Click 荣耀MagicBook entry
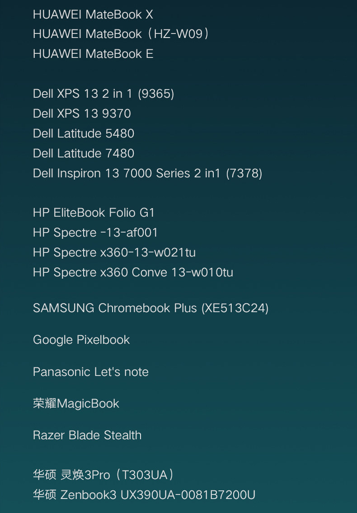This screenshot has width=357, height=513. tap(76, 404)
